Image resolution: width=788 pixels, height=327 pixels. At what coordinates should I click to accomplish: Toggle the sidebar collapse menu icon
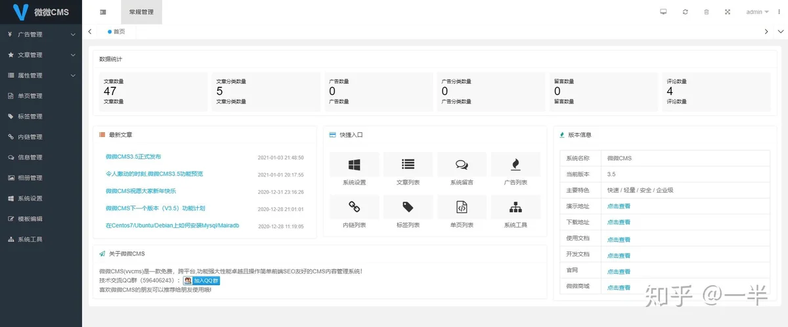point(103,12)
